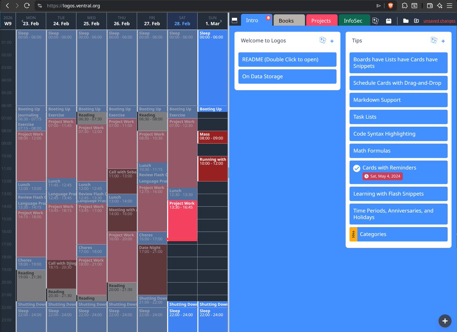Select the Date Night event on Friday
The width and height of the screenshot is (457, 332).
152,270
